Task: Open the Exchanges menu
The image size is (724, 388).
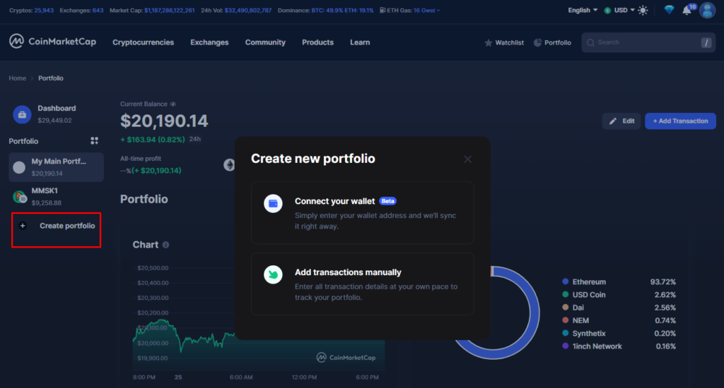Action: 209,42
